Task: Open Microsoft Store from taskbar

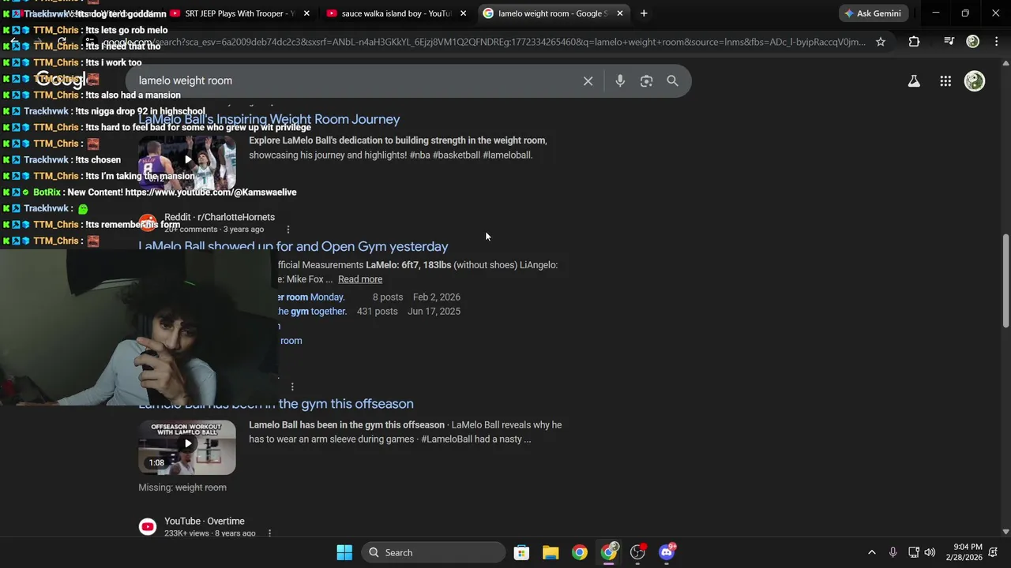Action: (521, 552)
